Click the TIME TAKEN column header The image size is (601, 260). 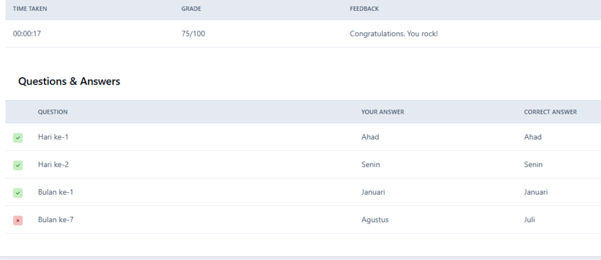coord(30,9)
